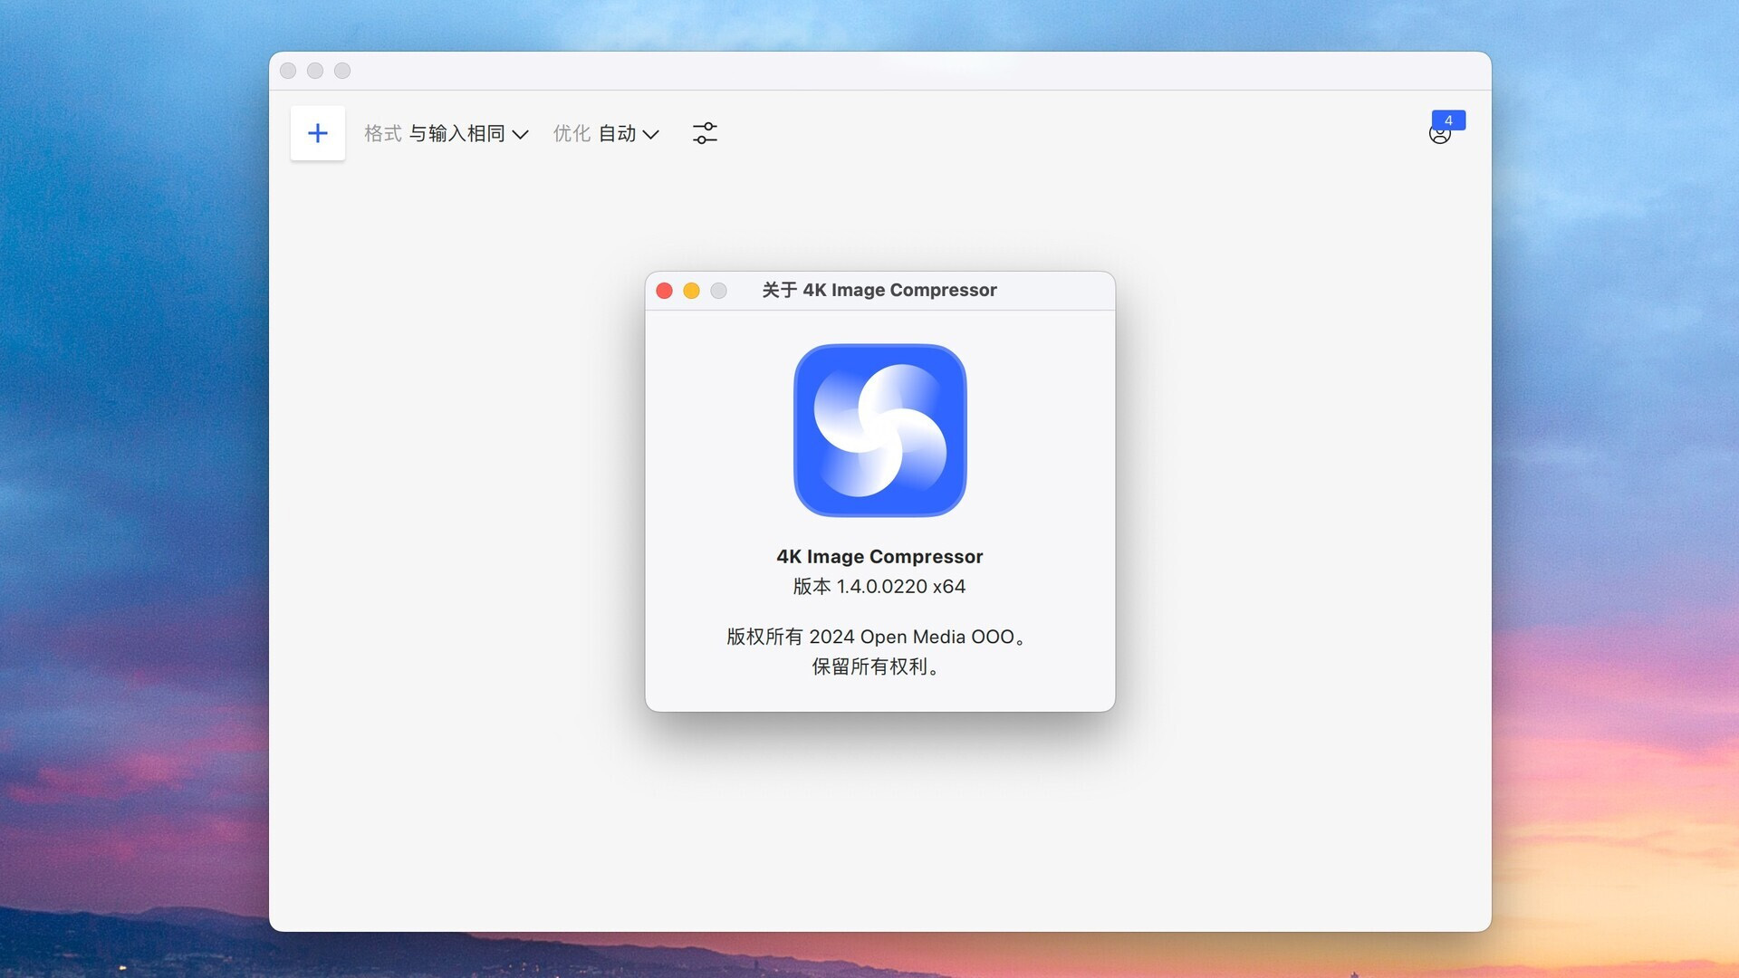Click the 格式 label in the toolbar
This screenshot has height=978, width=1739.
384,133
